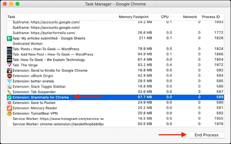Image resolution: width=231 pixels, height=144 pixels.
Task: Click the Send to Kindle extension icon
Action: pos(10,71)
